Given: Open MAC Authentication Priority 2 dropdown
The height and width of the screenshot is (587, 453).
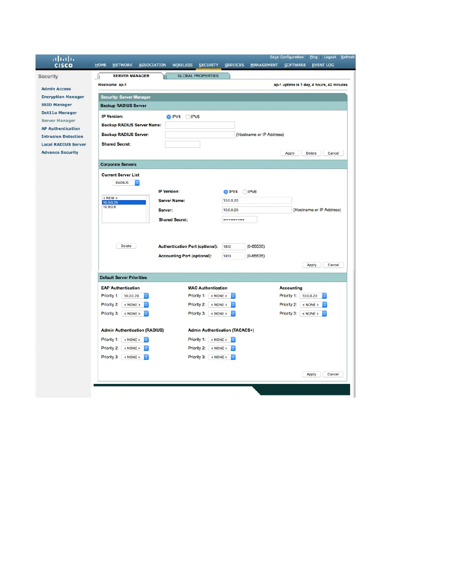Looking at the screenshot, I should [x=222, y=305].
